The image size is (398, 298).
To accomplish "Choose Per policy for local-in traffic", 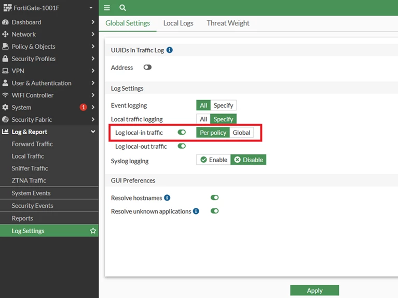I will point(213,132).
